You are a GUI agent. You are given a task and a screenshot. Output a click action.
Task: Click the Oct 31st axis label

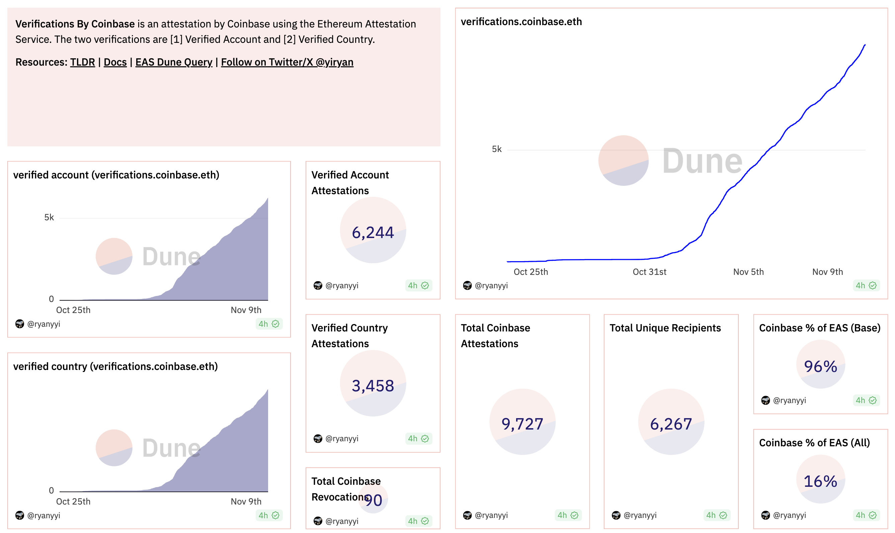click(x=649, y=272)
